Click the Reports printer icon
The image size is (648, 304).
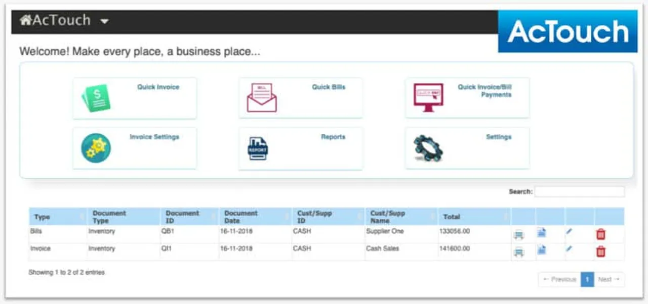pos(258,149)
